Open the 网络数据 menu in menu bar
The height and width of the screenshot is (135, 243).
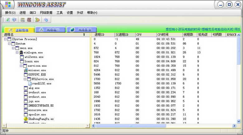pos(46,13)
